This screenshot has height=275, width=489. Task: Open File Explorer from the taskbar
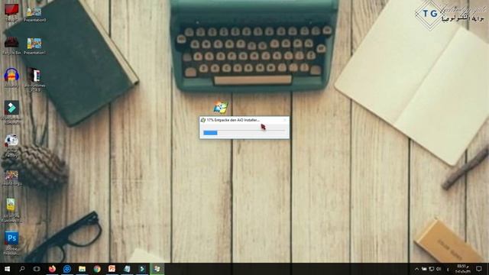(82, 269)
